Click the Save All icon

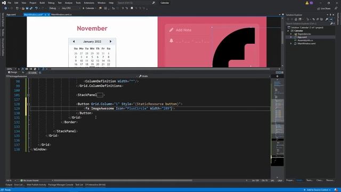(31, 9)
